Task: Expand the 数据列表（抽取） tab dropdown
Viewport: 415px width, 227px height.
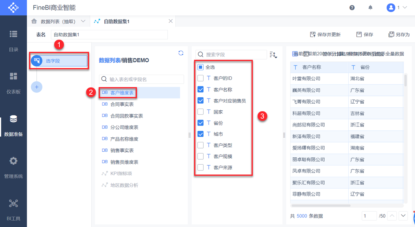Action: [83, 21]
